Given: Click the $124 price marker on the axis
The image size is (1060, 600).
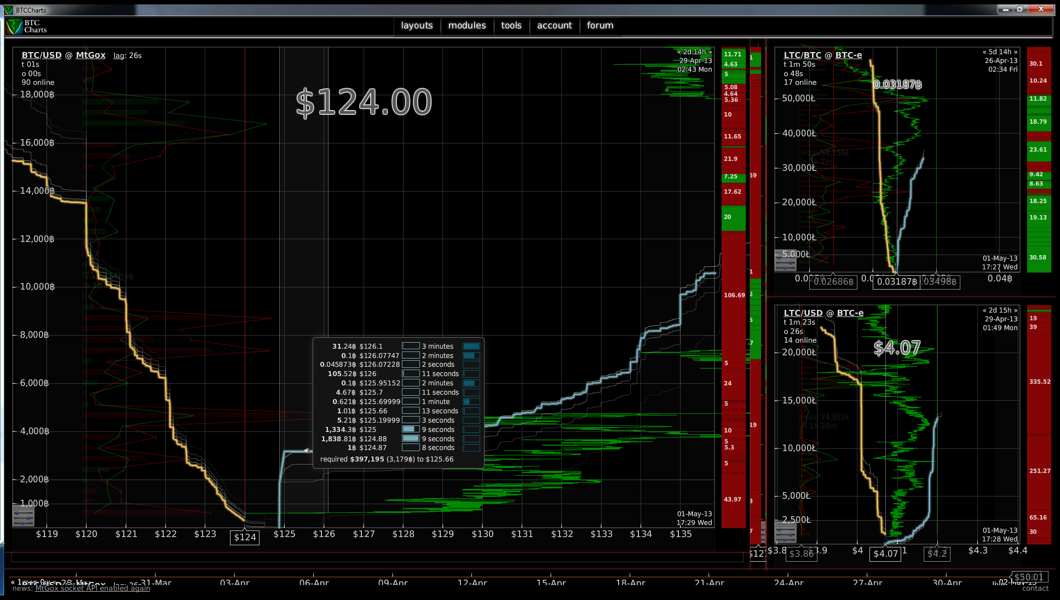Looking at the screenshot, I should tap(245, 537).
